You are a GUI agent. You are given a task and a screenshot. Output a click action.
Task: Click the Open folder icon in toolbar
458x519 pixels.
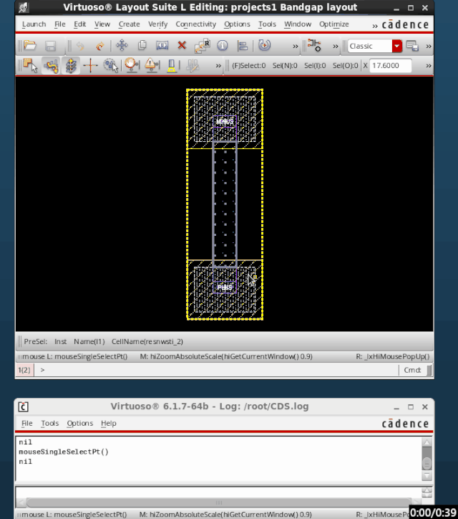point(30,46)
